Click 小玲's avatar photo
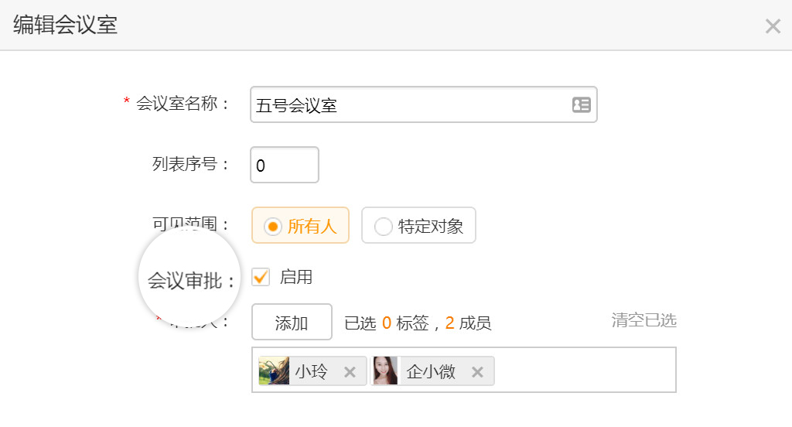 274,371
